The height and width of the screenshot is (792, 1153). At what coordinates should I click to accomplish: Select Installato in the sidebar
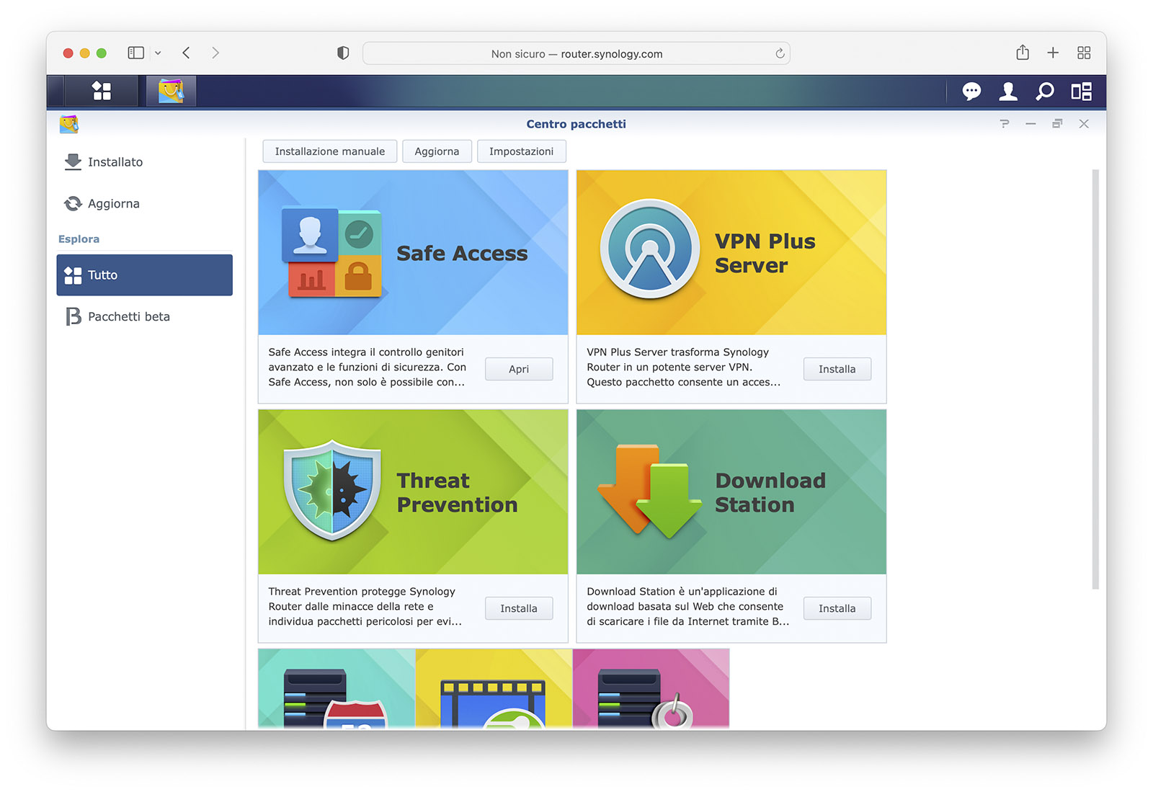[144, 162]
